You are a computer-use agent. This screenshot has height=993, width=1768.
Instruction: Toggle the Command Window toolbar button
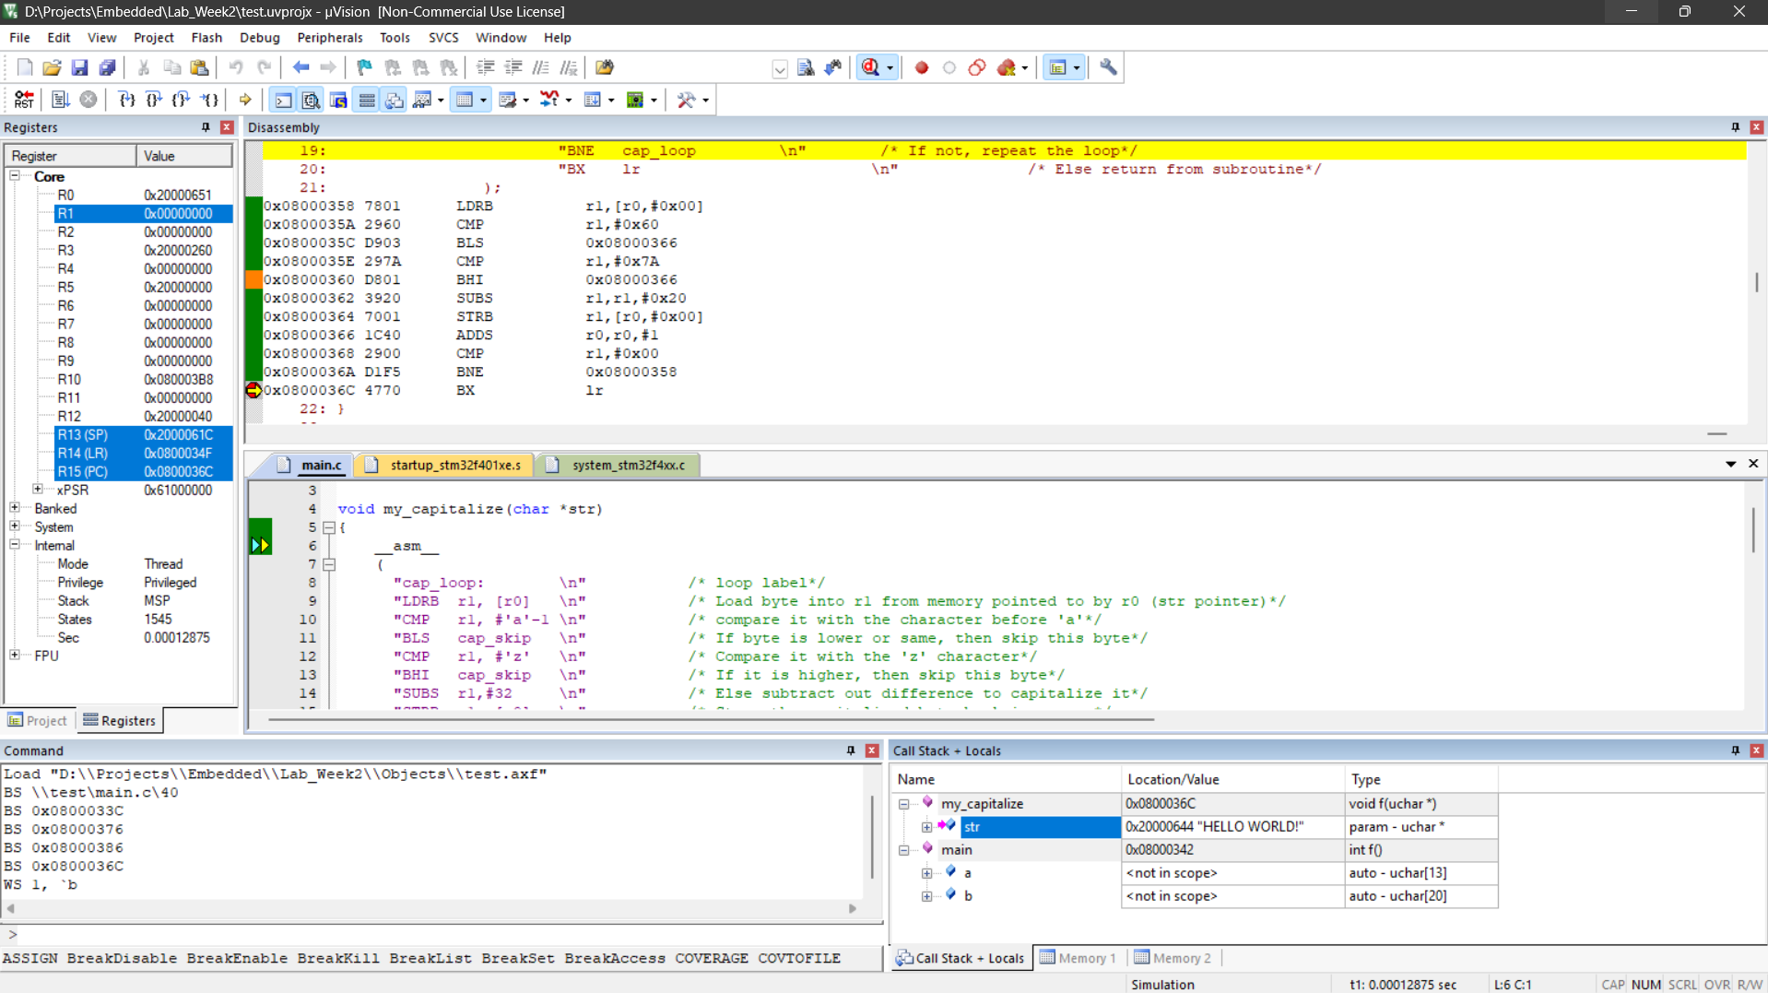[283, 100]
